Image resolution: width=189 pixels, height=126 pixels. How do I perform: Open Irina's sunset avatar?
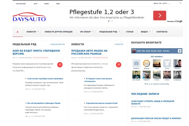(x=157, y=63)
